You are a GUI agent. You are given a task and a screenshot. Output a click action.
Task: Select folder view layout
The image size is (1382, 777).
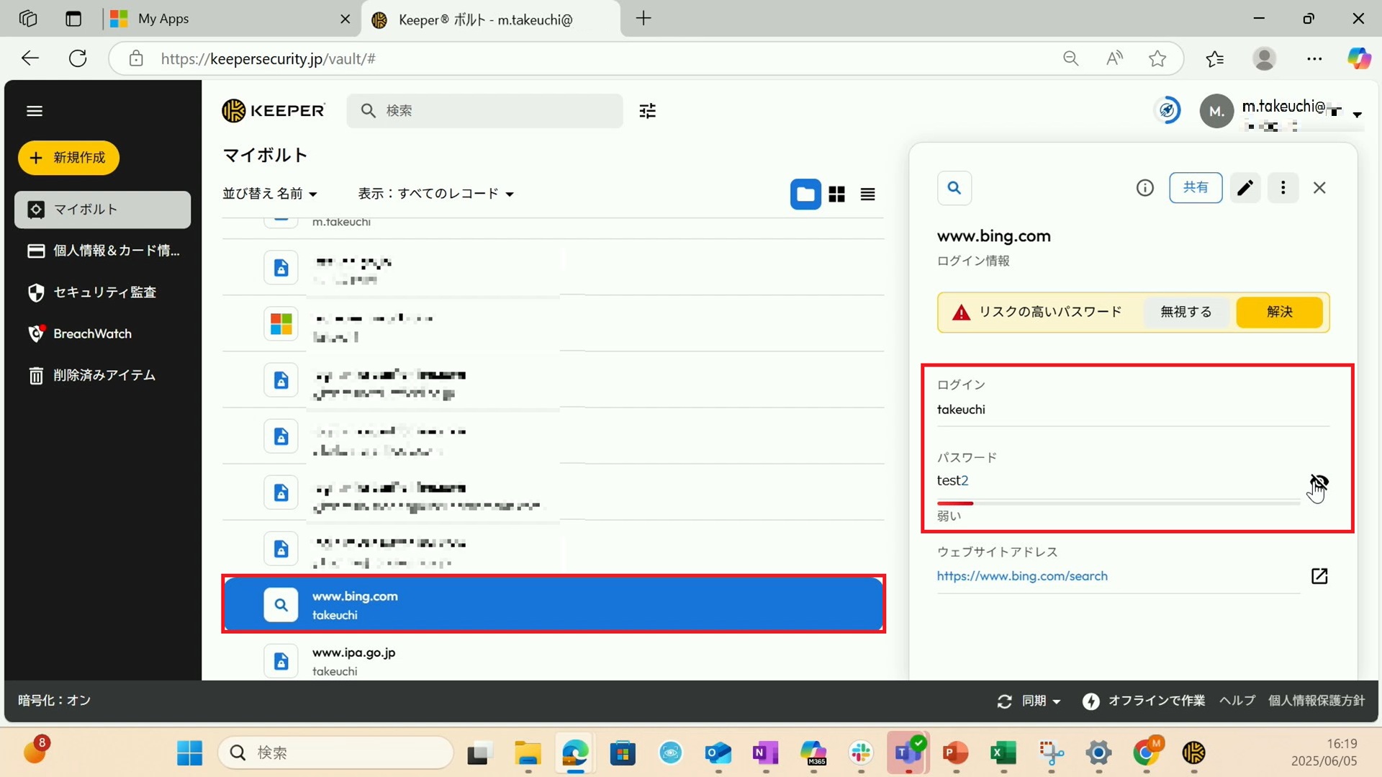[x=805, y=194]
